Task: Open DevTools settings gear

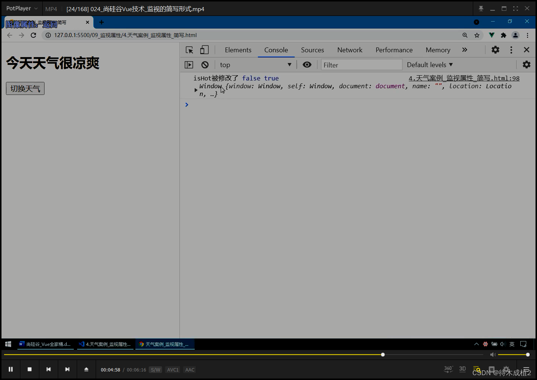Action: [495, 50]
